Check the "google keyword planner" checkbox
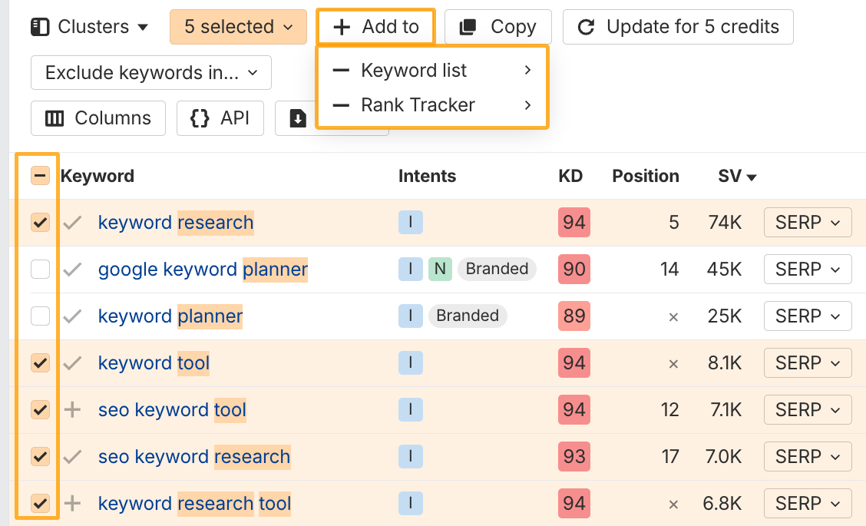Screen dimensions: 866x526 [40, 269]
